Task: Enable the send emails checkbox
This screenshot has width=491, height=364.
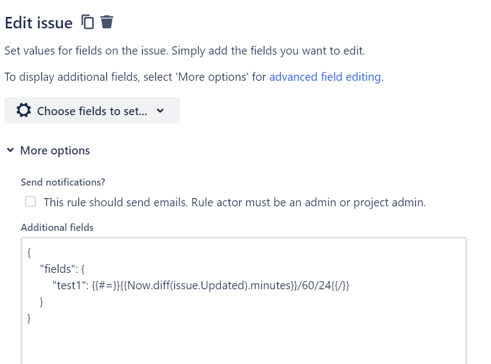Action: (31, 201)
